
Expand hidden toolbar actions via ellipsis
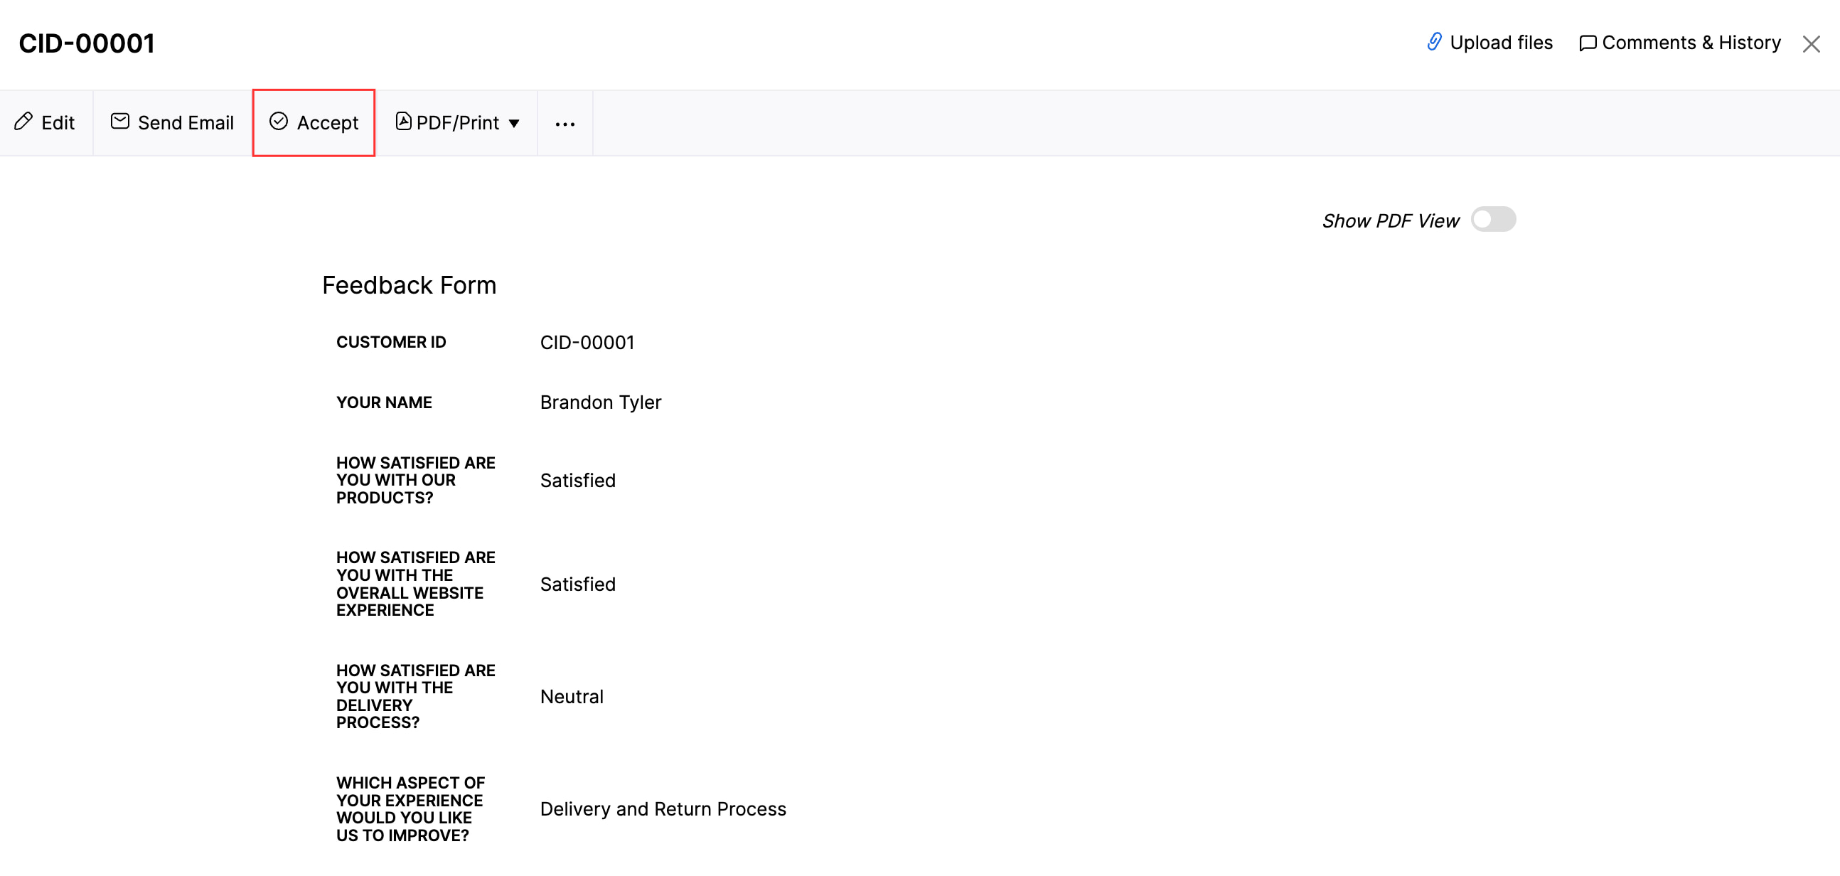[x=565, y=123]
